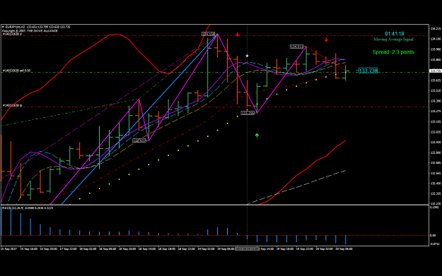Screen dimensions: 442x276
Task: Click the 19 Sep 02:00 time axis label
Action: pyautogui.click(x=206, y=248)
